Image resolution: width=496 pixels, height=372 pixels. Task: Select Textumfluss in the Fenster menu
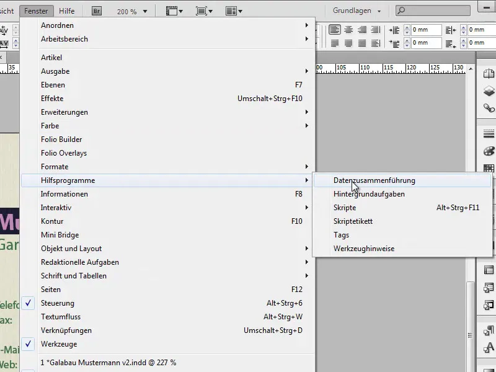coord(168,317)
